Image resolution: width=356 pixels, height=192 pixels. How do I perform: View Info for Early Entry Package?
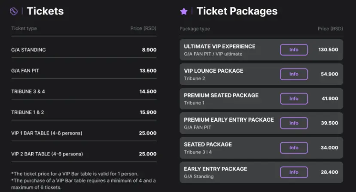point(294,172)
